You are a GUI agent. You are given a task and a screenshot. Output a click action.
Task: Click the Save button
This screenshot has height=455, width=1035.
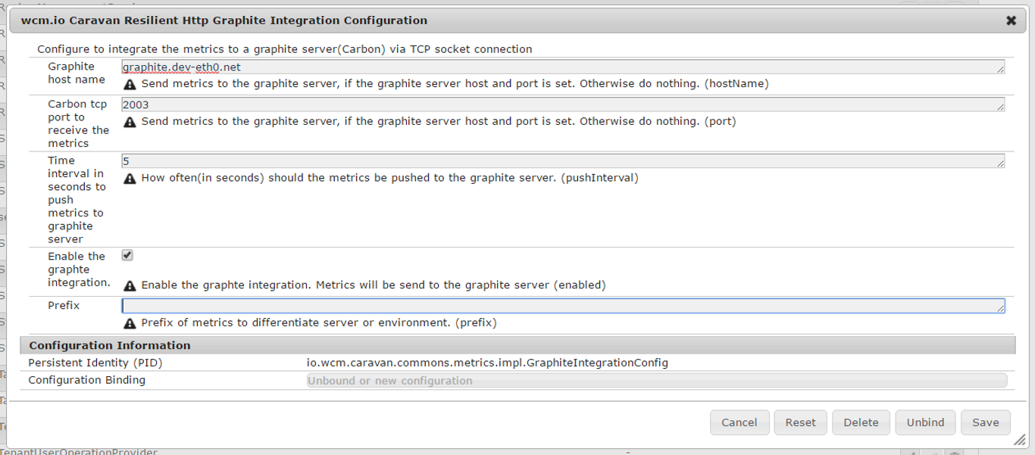pyautogui.click(x=984, y=422)
